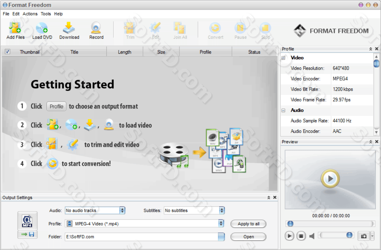Close the Profile panel
381x250 pixels.
pyautogui.click(x=376, y=49)
